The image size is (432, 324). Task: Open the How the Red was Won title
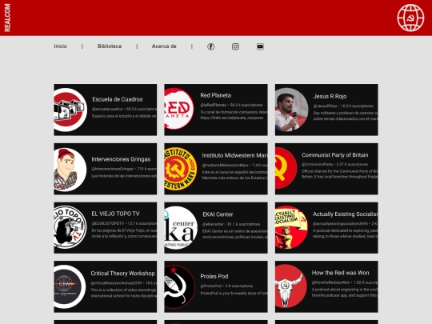(340, 273)
